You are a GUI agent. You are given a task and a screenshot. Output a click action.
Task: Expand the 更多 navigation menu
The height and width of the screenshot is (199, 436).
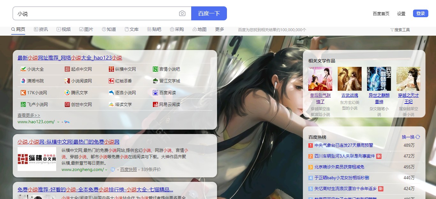[219, 29]
